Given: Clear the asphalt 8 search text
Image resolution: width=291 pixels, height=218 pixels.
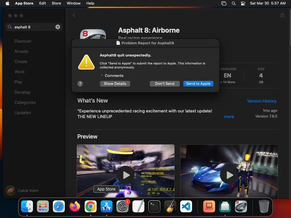Looking at the screenshot, I should click(x=58, y=27).
